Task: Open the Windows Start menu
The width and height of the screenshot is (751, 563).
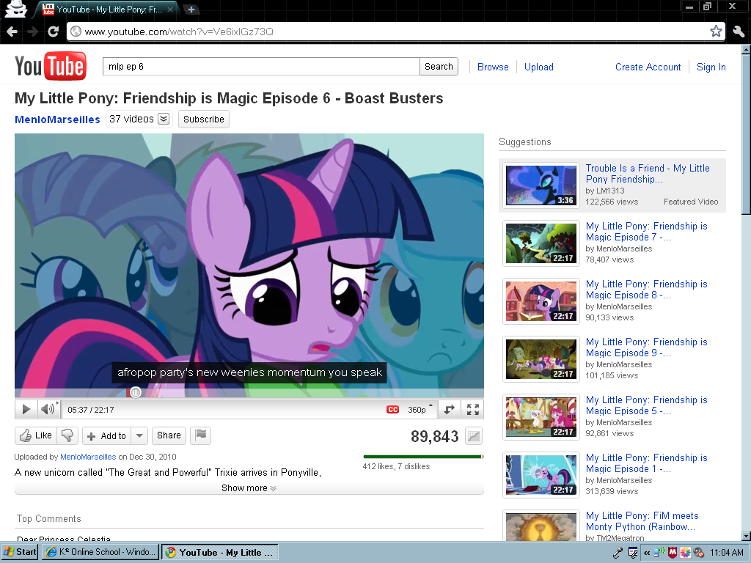Action: [20, 552]
